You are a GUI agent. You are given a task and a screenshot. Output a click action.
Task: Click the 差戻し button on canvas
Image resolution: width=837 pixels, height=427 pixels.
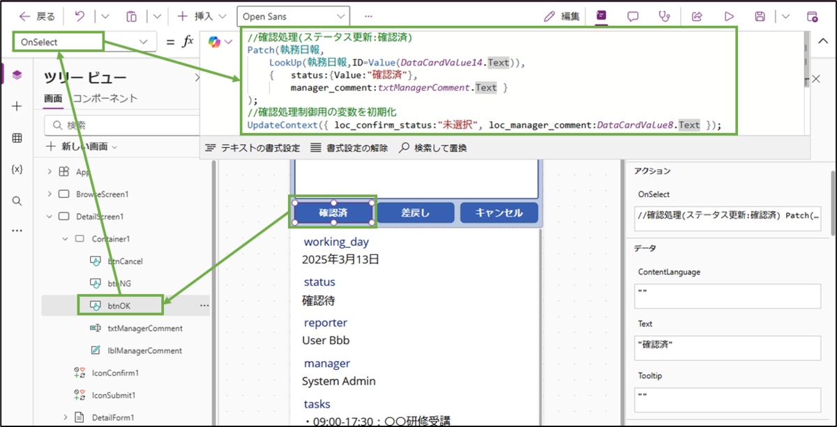[x=416, y=212]
